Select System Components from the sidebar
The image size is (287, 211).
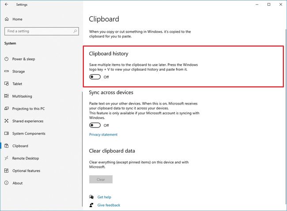29,133
